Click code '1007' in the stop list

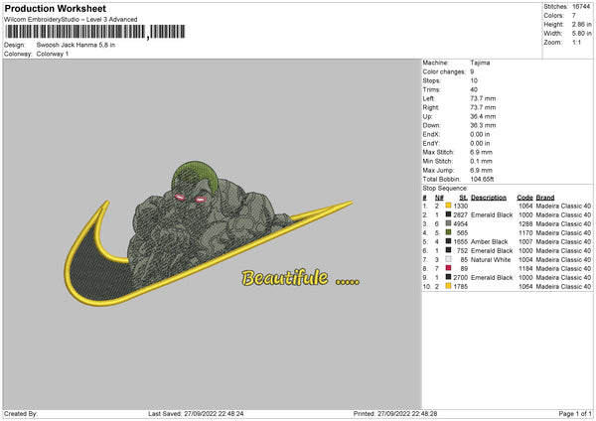[525, 242]
